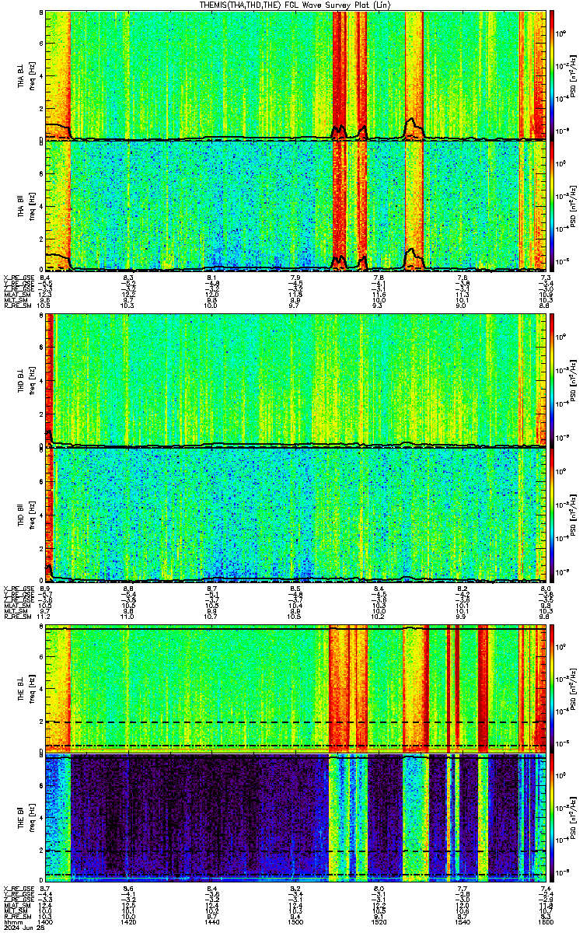Click 'X_RE_GSE' label below the THD panels

tap(18, 588)
